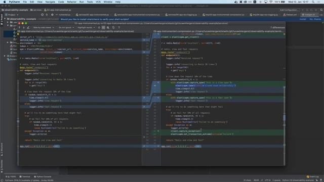The image size is (324, 182).
Task: Click the locate target icon in Project panel
Action: coord(42,15)
